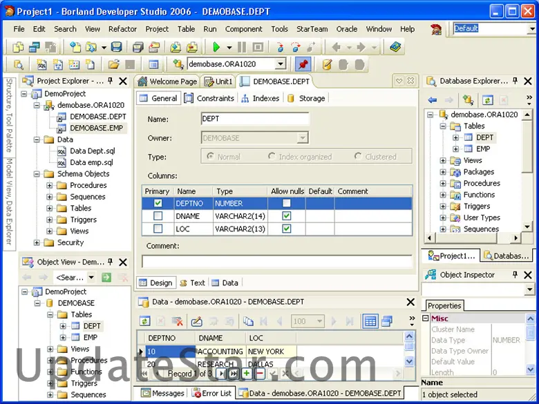Uncheck Allow nulls for LOC row
This screenshot has height=404, width=539.
tap(286, 229)
